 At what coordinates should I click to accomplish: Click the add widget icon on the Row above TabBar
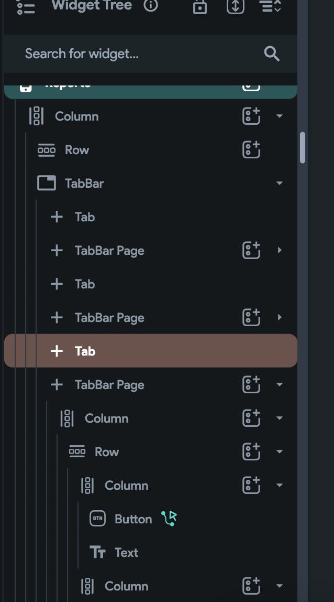click(x=251, y=150)
